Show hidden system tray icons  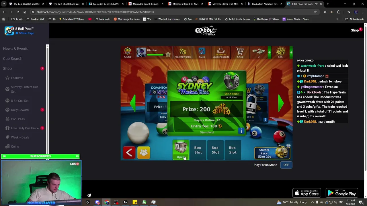click(313, 202)
